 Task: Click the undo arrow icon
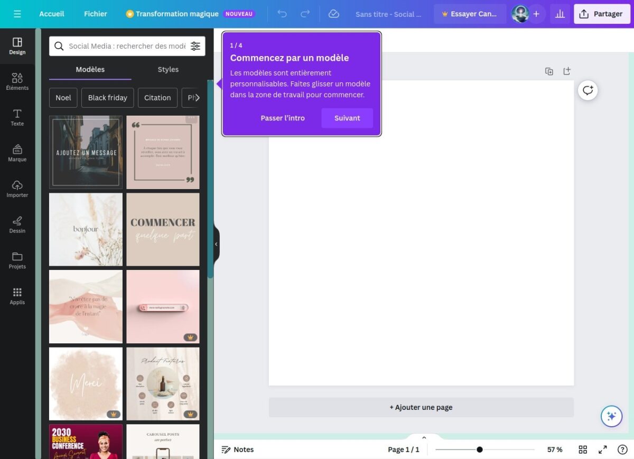(282, 14)
